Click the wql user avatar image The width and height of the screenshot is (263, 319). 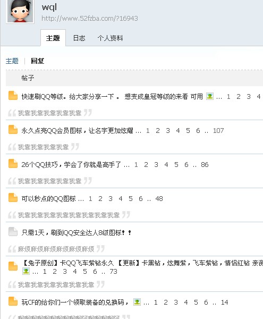[20, 11]
